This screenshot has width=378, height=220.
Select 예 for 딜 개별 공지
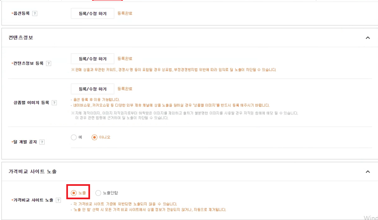(x=74, y=137)
